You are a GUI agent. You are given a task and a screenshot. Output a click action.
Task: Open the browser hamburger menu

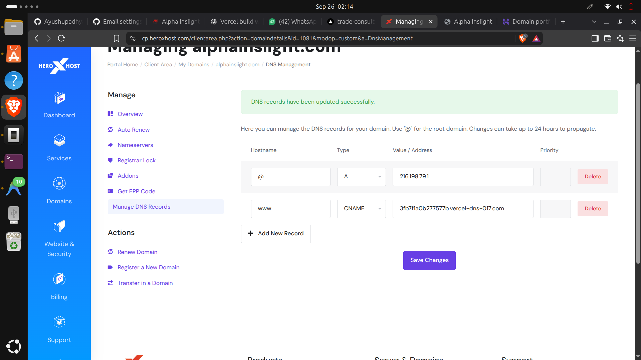click(x=633, y=38)
